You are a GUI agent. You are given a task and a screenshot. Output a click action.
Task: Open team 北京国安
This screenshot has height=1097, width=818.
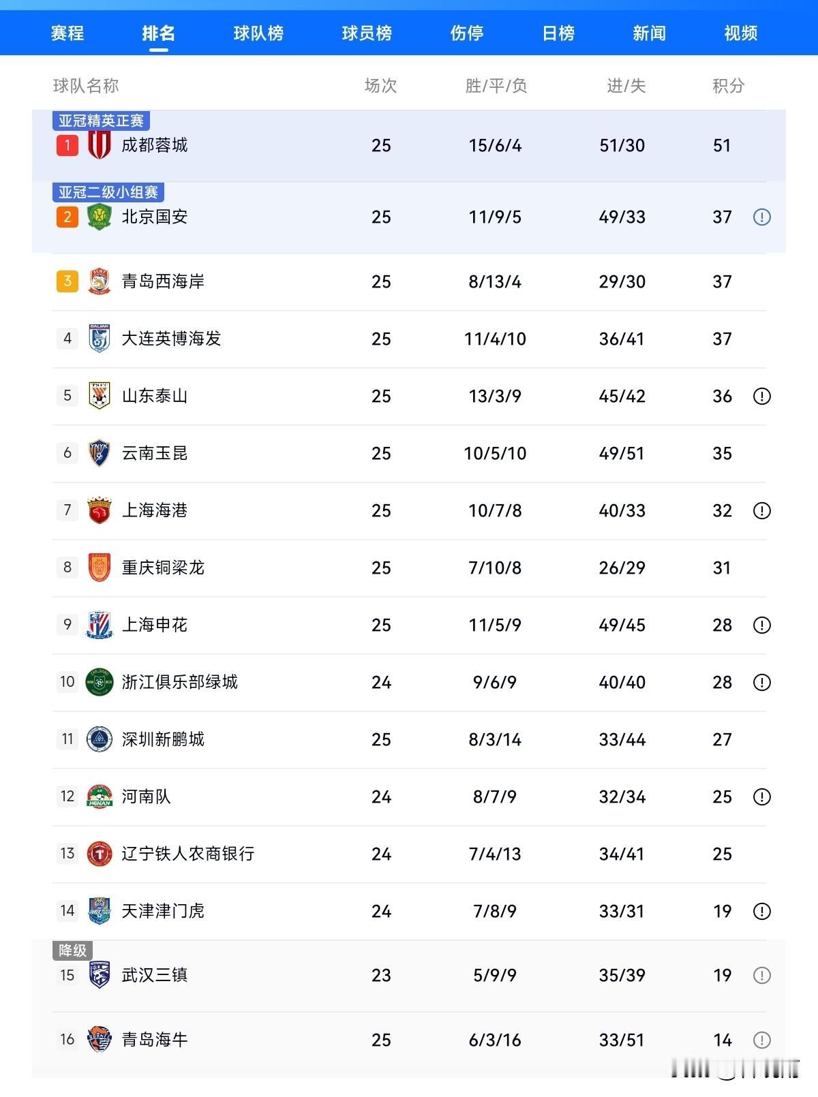point(155,217)
